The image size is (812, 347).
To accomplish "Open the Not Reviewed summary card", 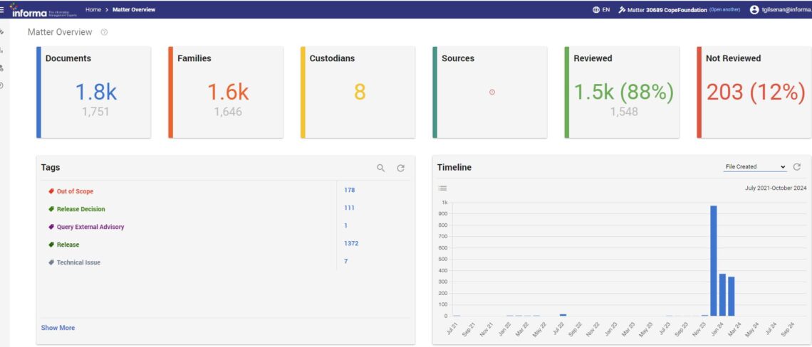I will pos(755,92).
